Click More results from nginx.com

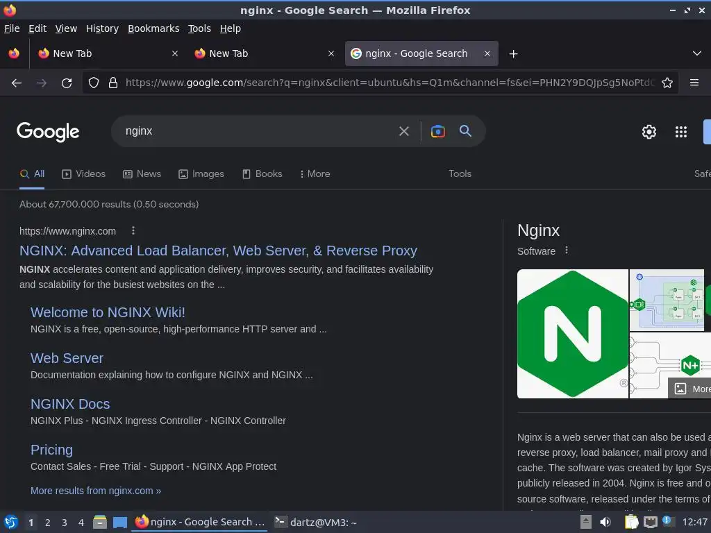pyautogui.click(x=96, y=491)
